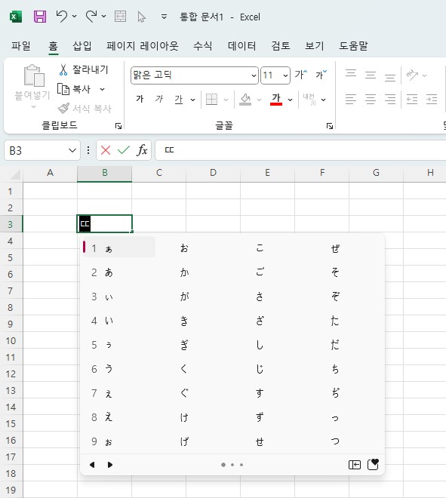Screen dimensions: 446x498
Task: Open the undo history dropdown arrow
Action: (x=74, y=16)
